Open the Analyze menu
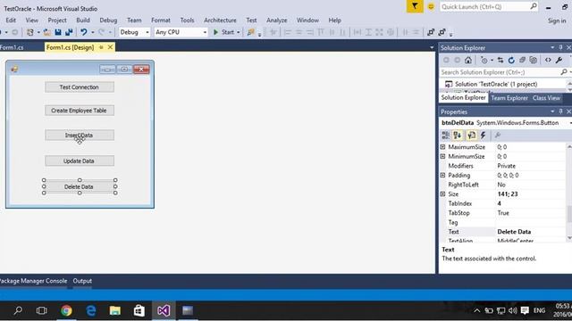 [x=276, y=21]
